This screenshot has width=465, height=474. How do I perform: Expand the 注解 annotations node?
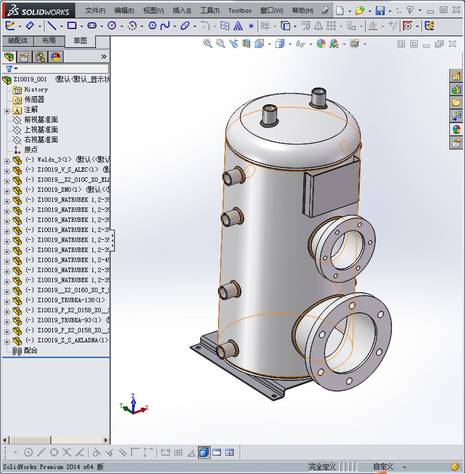7,111
